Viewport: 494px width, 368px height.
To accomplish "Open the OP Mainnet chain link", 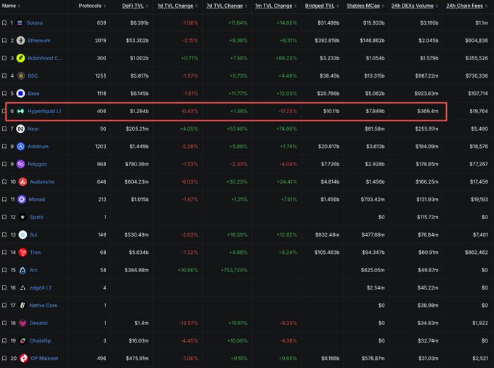I will [44, 359].
